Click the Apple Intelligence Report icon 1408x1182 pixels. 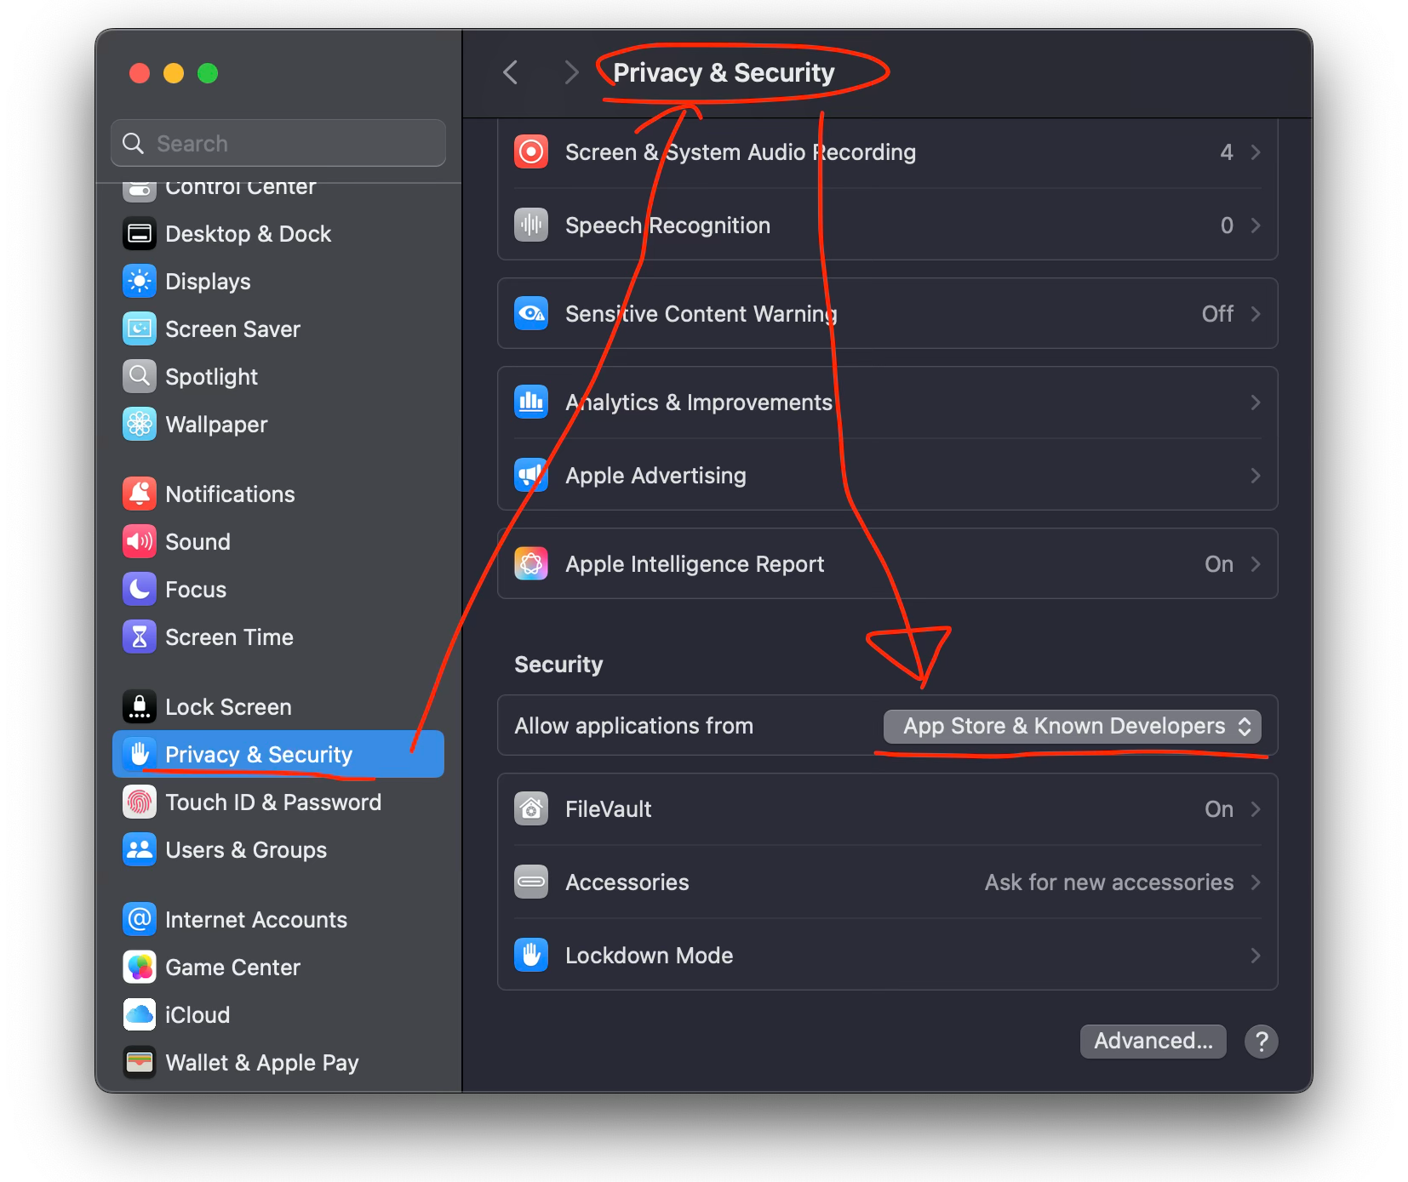click(531, 564)
